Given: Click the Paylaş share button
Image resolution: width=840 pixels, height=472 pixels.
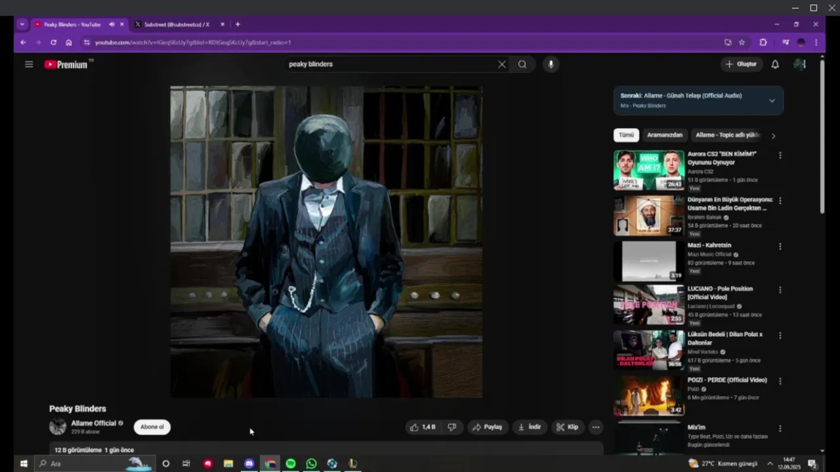Looking at the screenshot, I should [488, 427].
